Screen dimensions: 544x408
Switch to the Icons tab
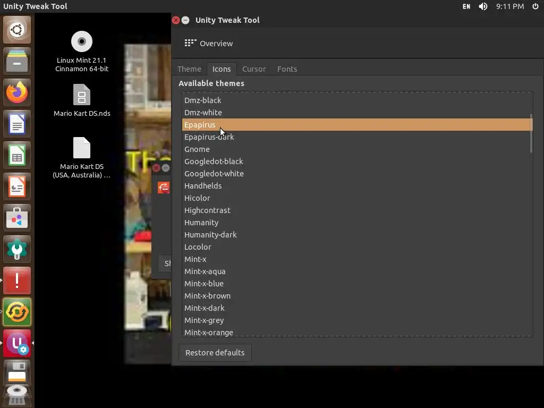[222, 69]
